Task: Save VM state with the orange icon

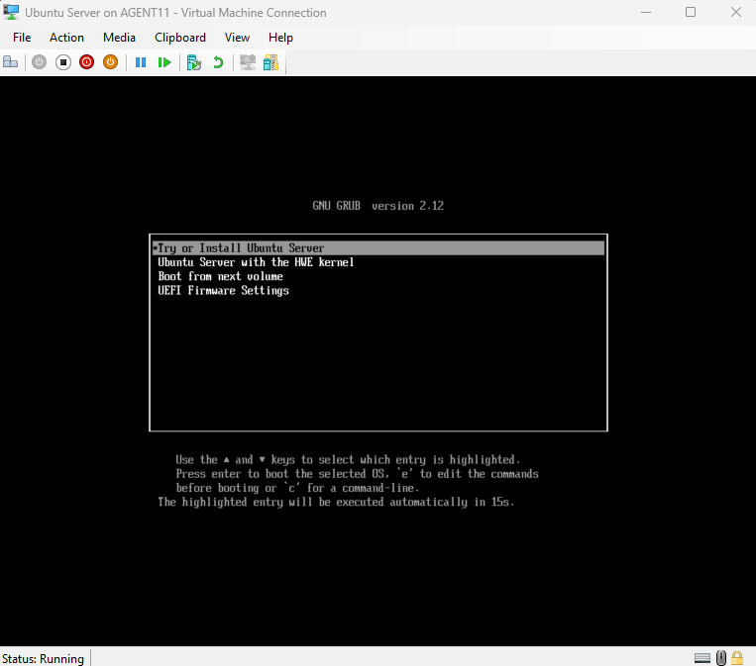Action: (111, 62)
